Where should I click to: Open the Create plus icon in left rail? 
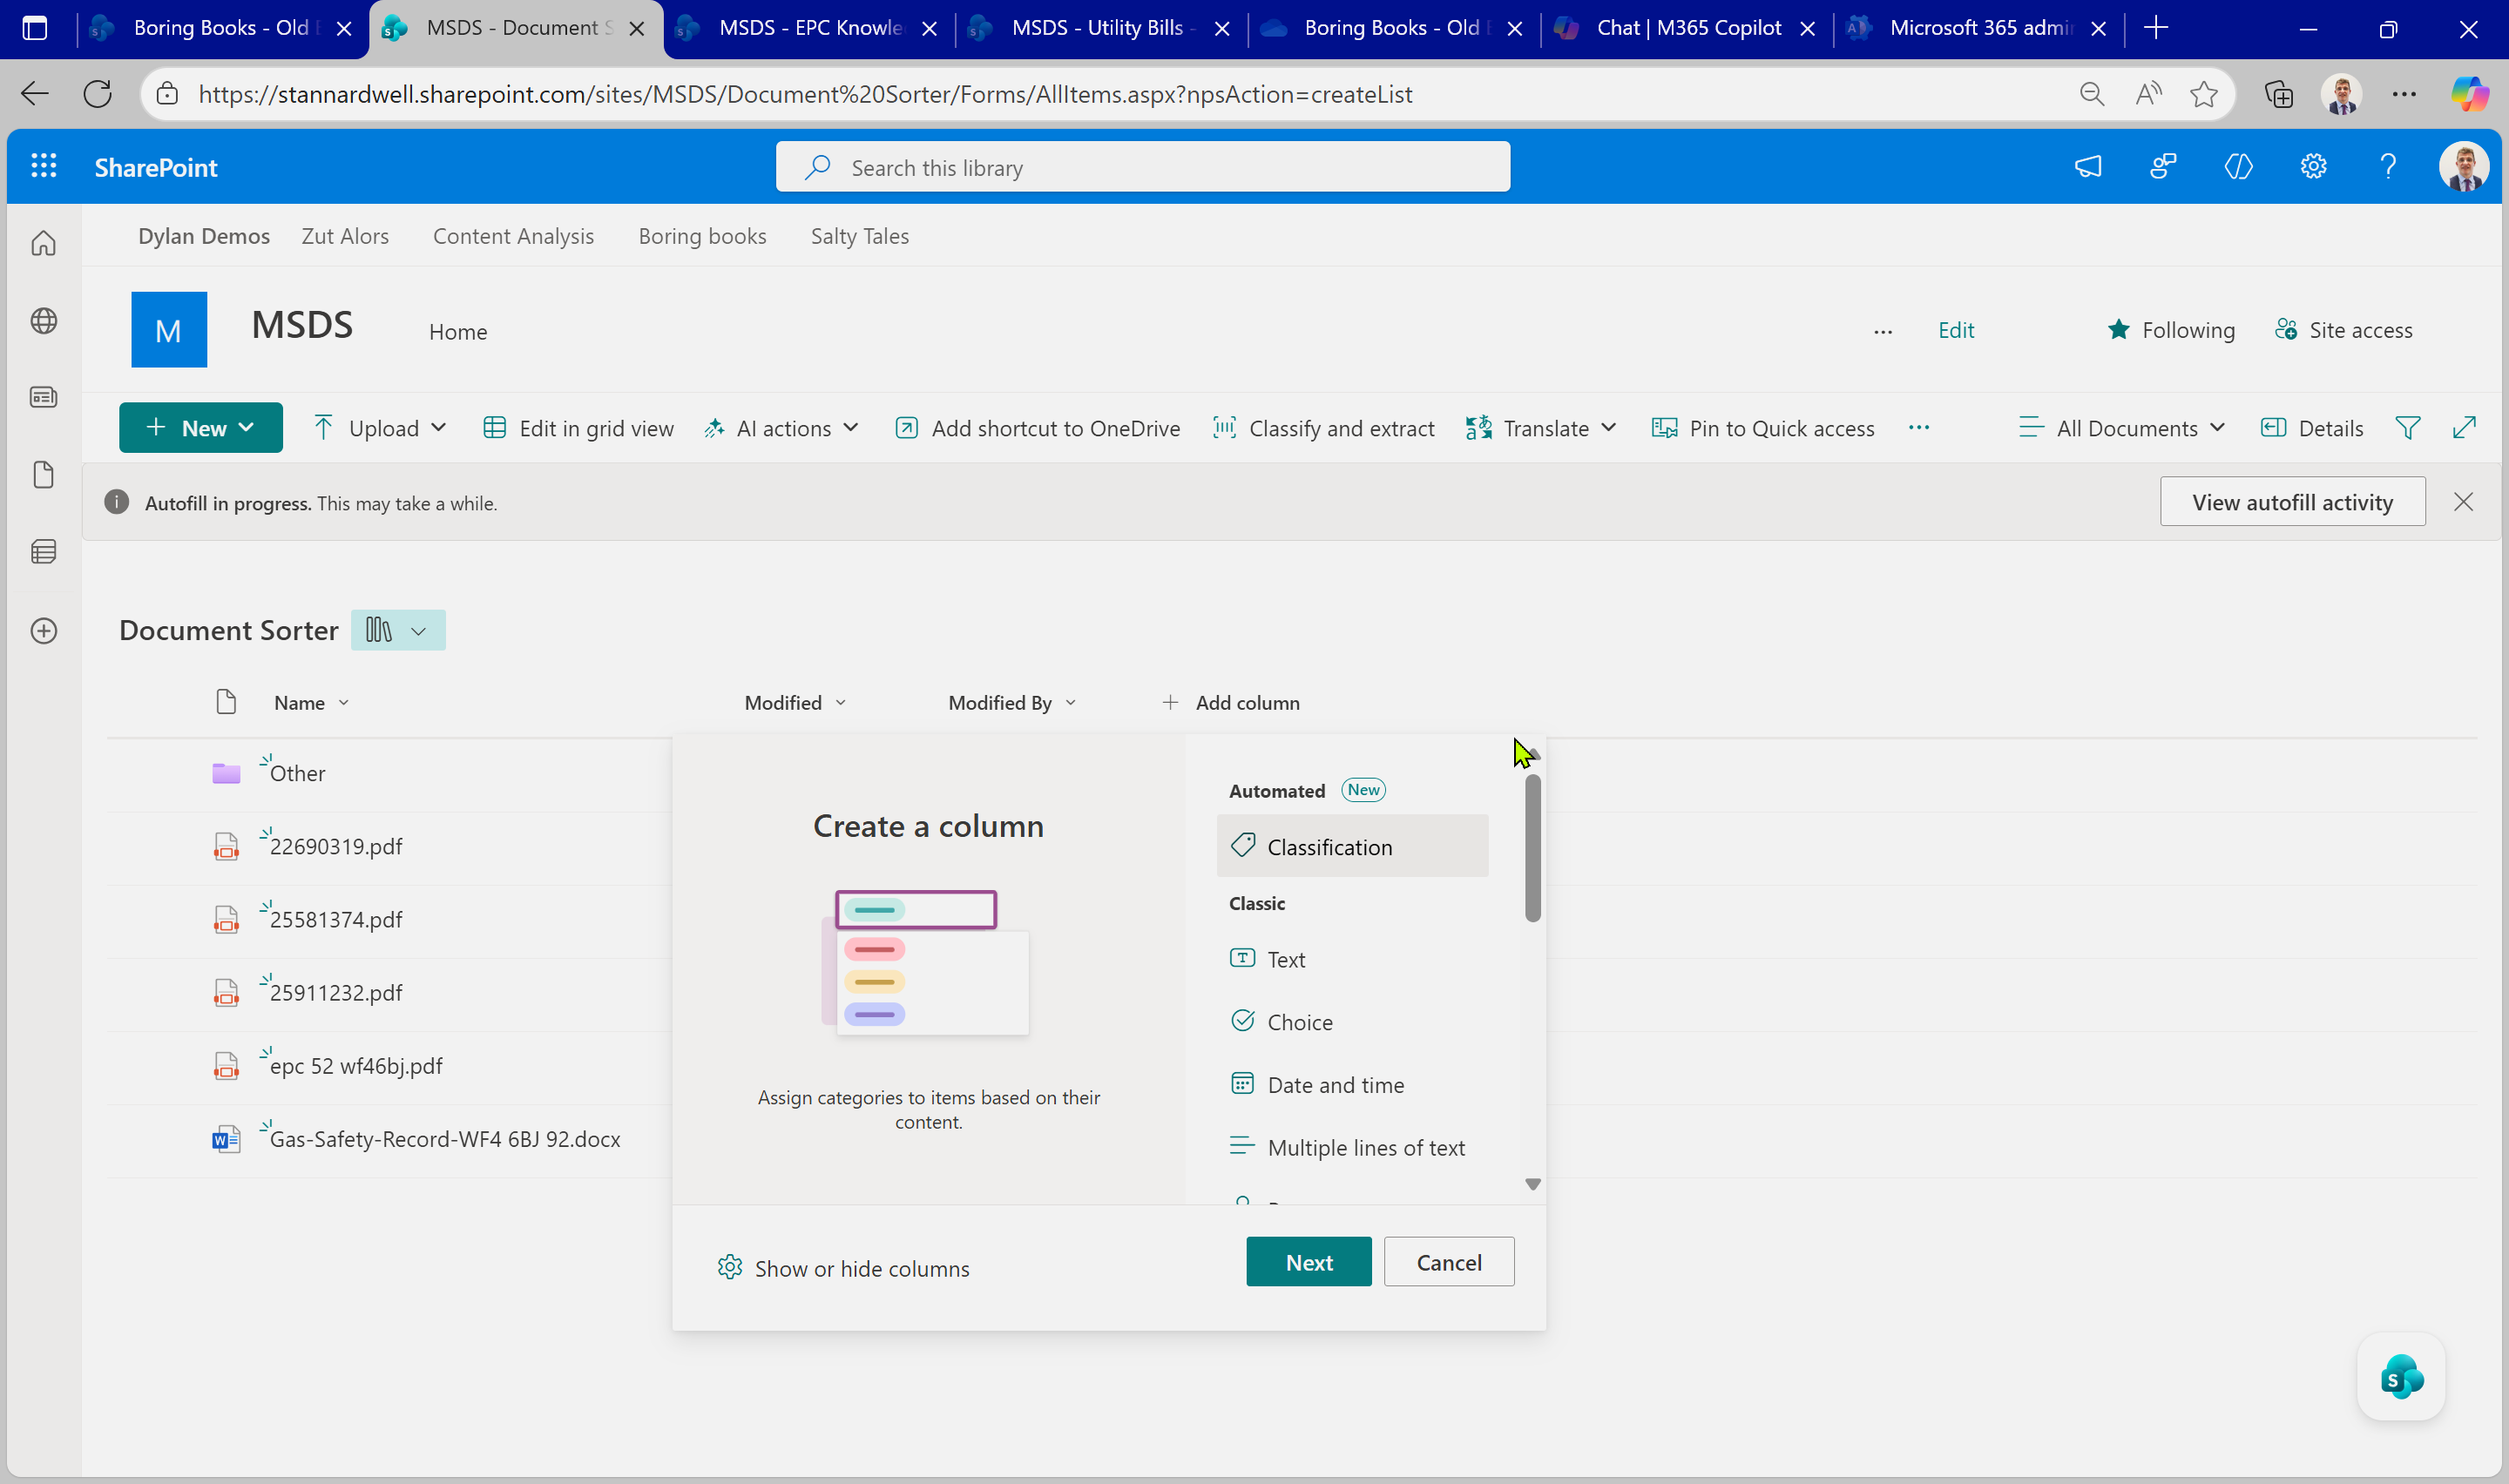[x=43, y=631]
